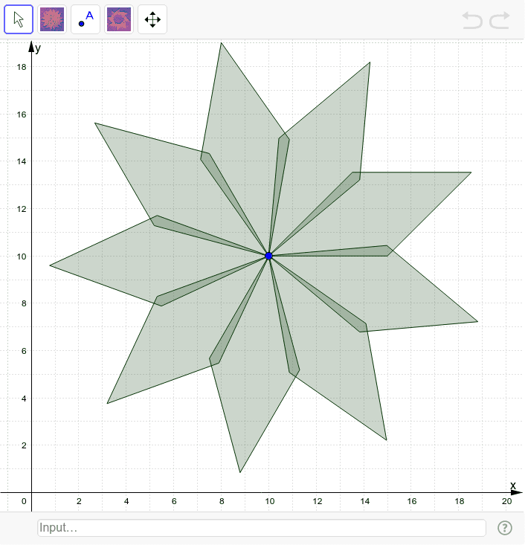Click y-axis label 18
The image size is (525, 545).
[x=22, y=67]
